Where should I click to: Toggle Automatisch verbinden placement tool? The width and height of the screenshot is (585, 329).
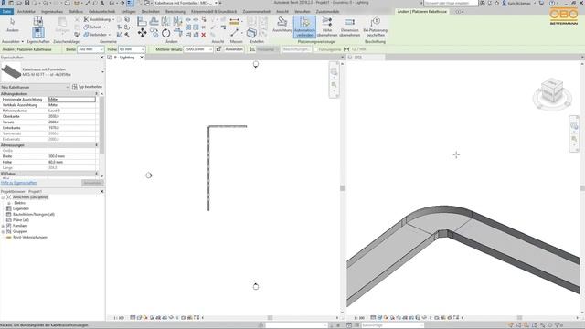[x=304, y=27]
